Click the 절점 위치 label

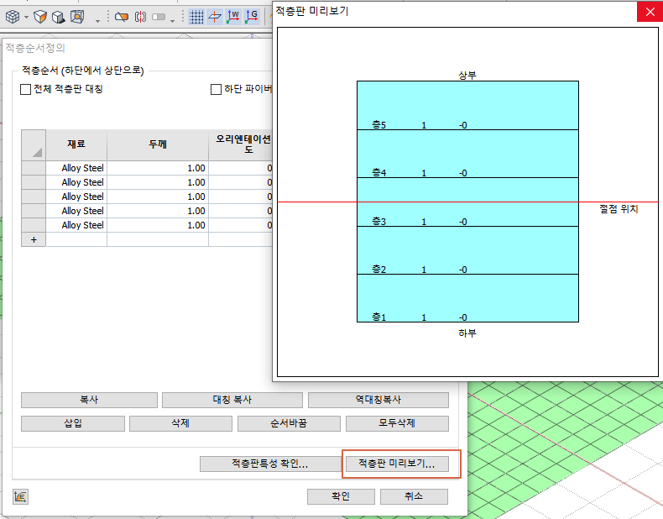[619, 209]
